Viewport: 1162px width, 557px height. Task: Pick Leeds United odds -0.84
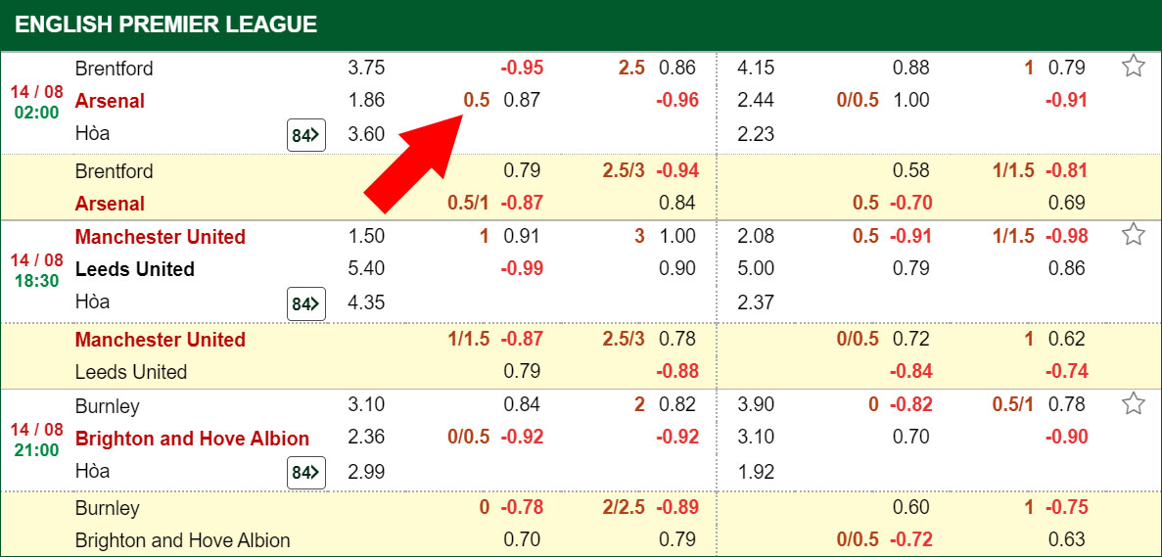click(910, 371)
